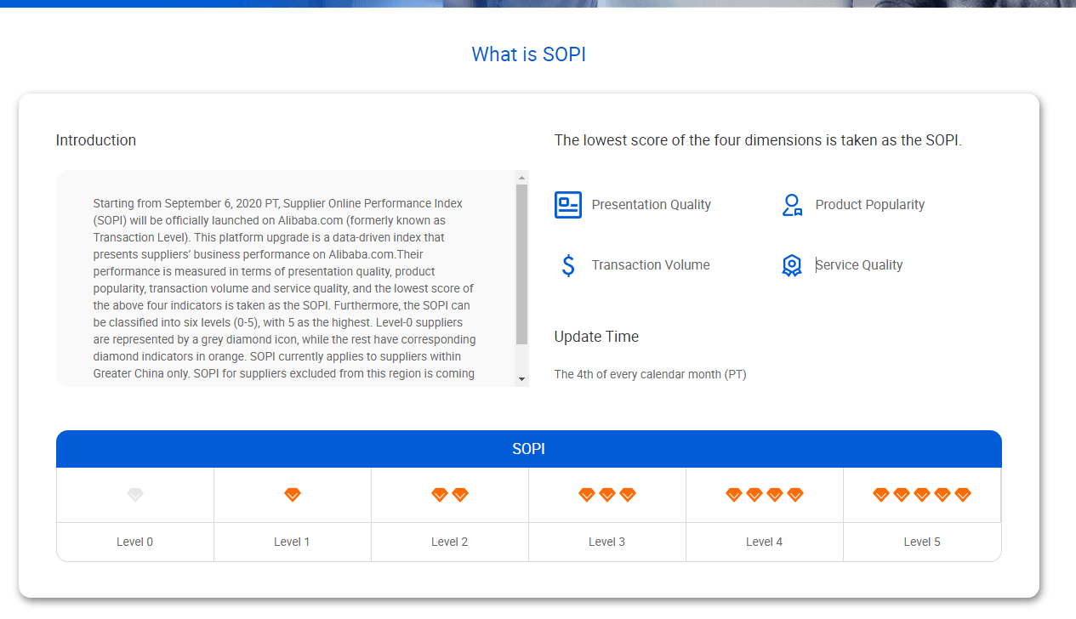Click the last diamond of Level 5
Screen dimensions: 1076x619
pos(961,493)
